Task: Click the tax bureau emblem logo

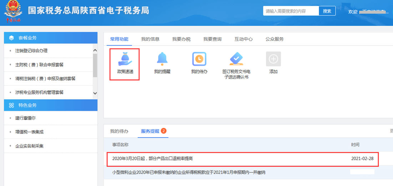Action: click(x=13, y=12)
